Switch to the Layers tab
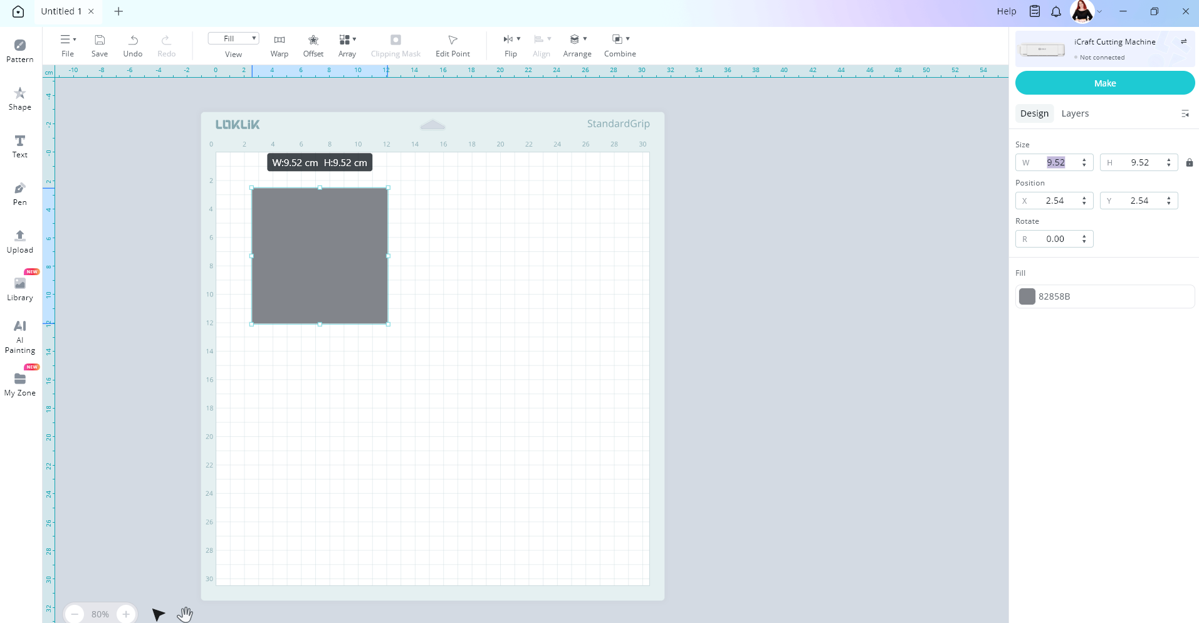1199x623 pixels. (x=1075, y=113)
